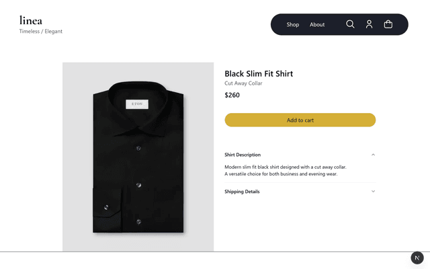This screenshot has height=269, width=430.
Task: Open the user account icon
Action: click(x=369, y=24)
